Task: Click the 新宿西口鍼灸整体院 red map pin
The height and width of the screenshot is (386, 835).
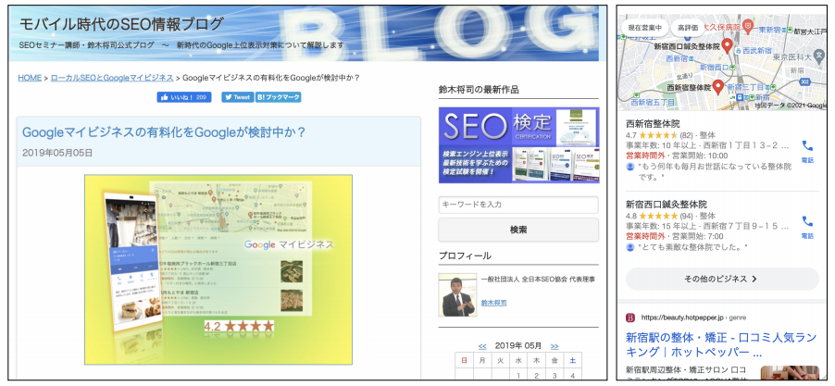Action: [727, 45]
